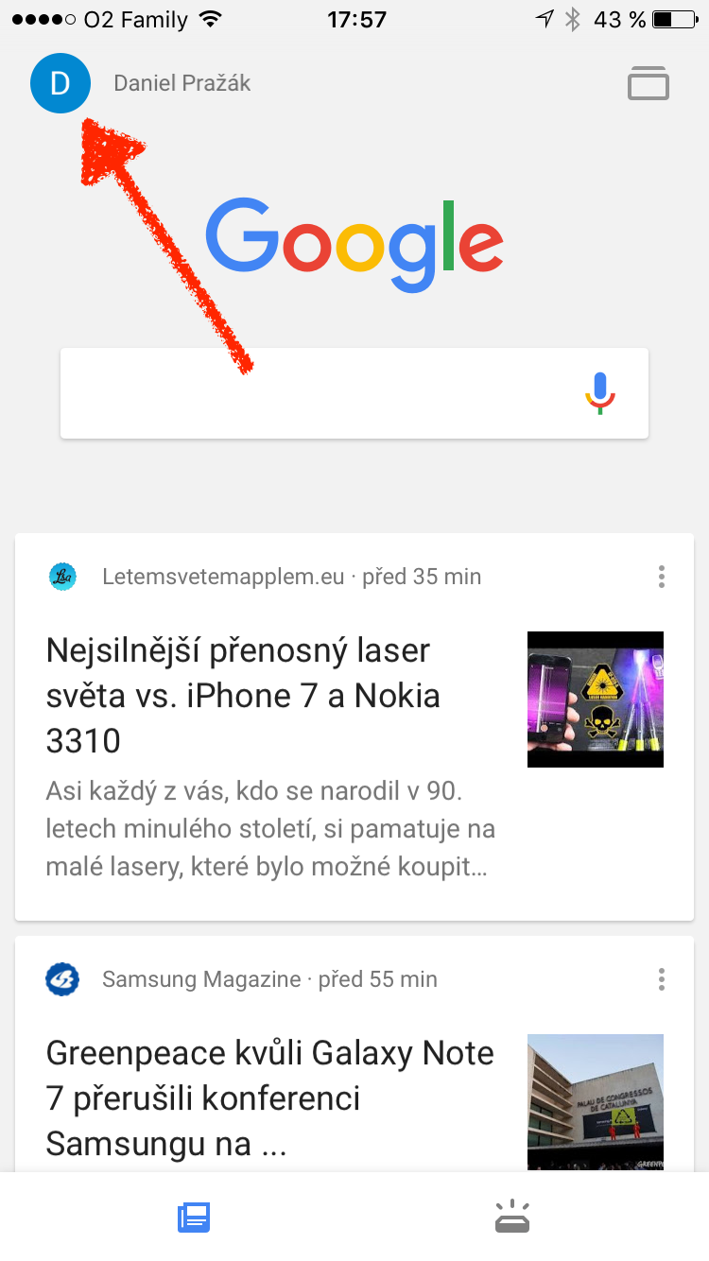Tap the Samsung Magazine source logo

(x=62, y=978)
